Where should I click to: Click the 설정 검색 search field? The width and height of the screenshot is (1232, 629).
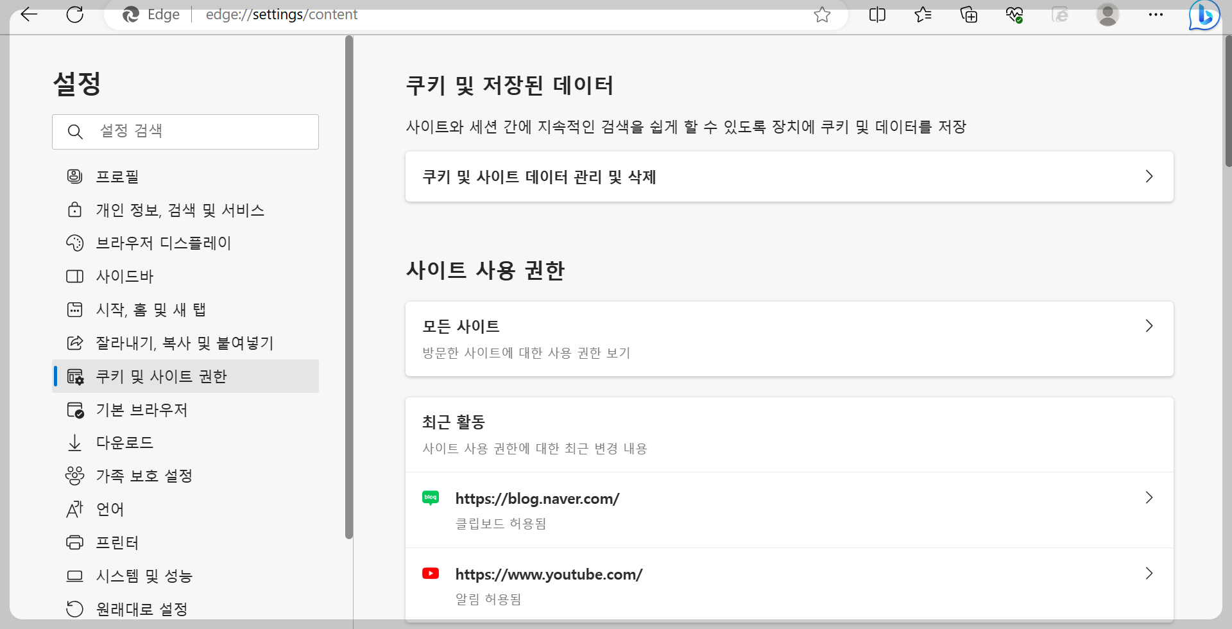pos(185,132)
